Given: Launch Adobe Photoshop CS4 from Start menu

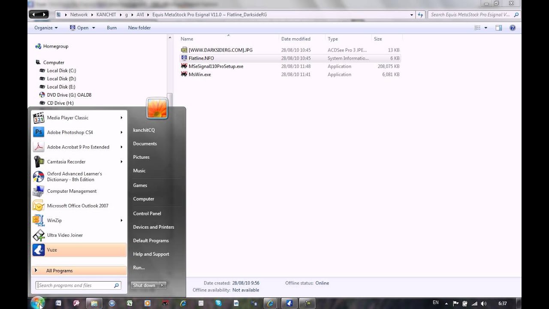Looking at the screenshot, I should (x=78, y=132).
